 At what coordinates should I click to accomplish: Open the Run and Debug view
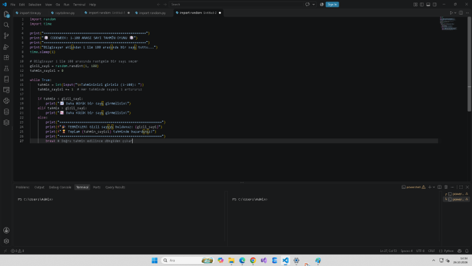pos(7,47)
